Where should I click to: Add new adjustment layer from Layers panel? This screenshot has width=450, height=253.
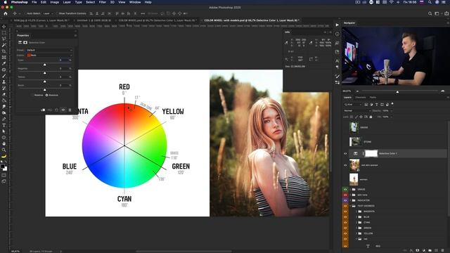424,250
